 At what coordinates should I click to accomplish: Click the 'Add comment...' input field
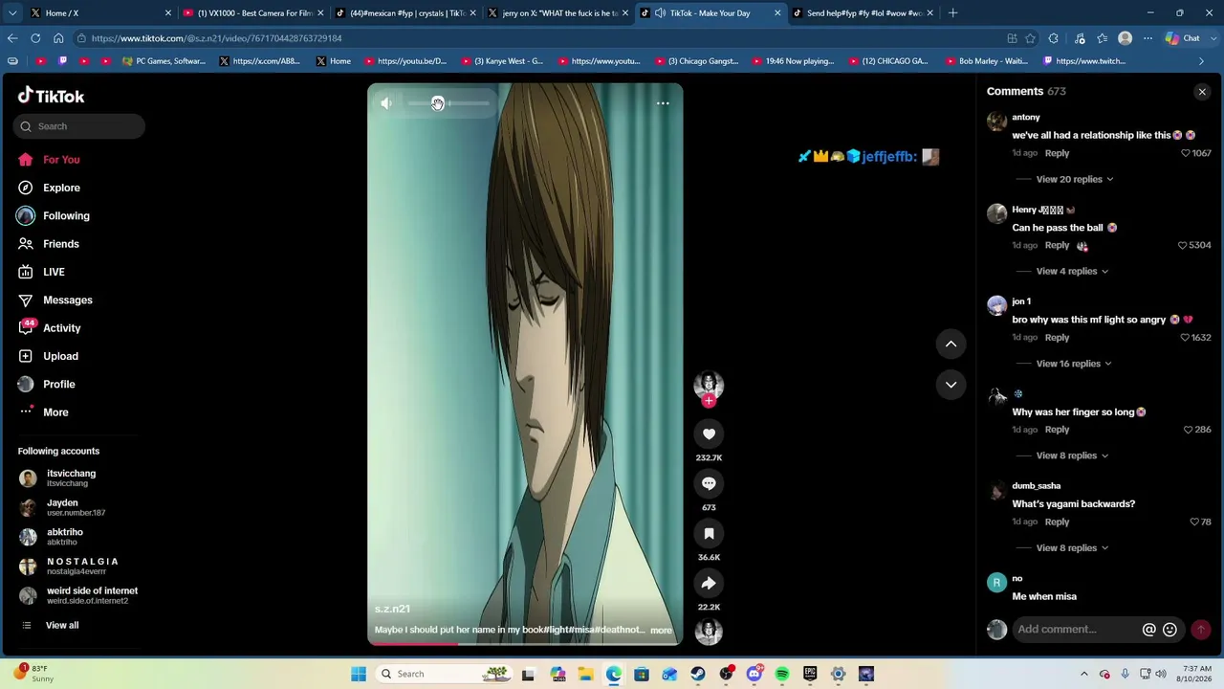coord(1077,630)
